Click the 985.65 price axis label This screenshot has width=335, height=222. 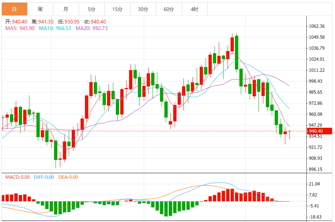(316, 92)
